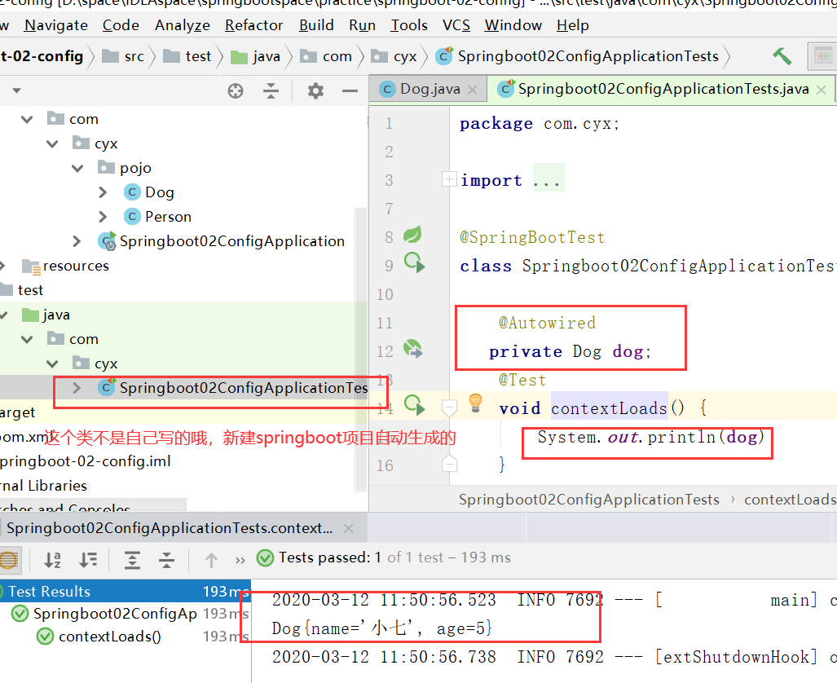Click the locate/select opened file target icon

[x=236, y=90]
